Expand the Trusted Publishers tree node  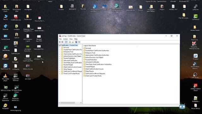pos(60,58)
